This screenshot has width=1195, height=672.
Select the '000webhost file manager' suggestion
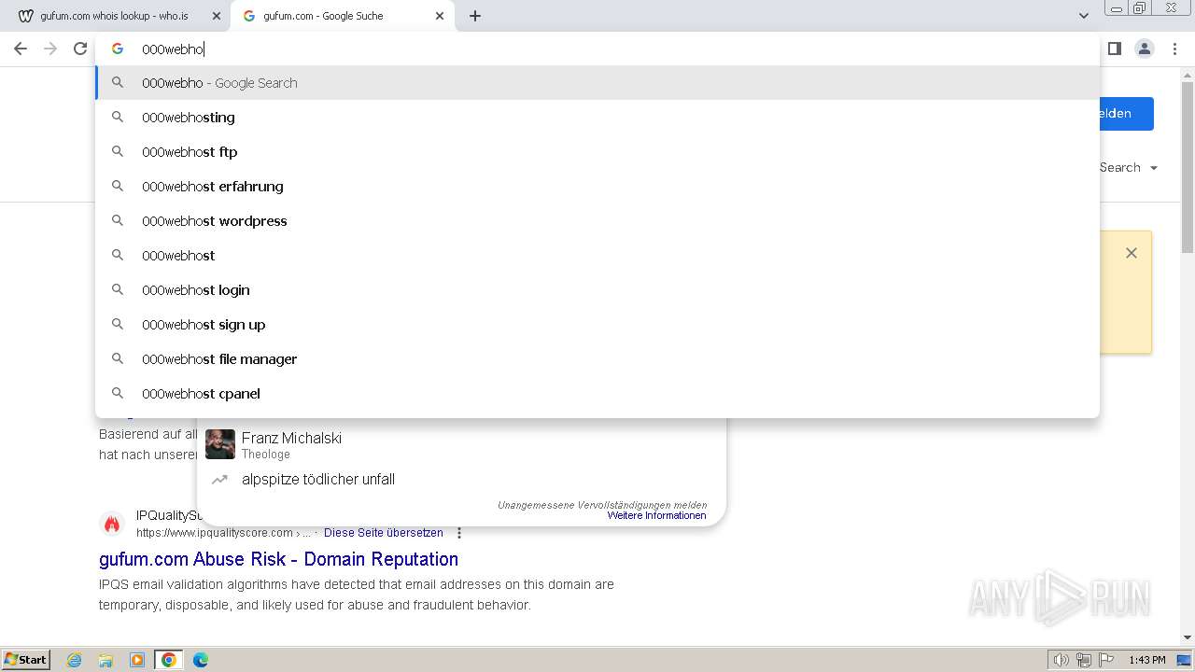[597, 358]
